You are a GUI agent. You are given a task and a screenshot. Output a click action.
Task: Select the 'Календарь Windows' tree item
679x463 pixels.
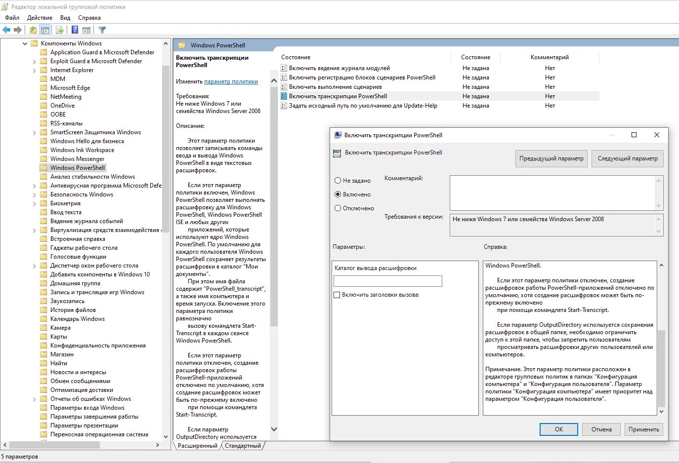[x=78, y=319]
